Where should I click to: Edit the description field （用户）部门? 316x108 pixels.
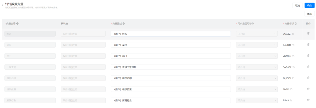coord(171,56)
